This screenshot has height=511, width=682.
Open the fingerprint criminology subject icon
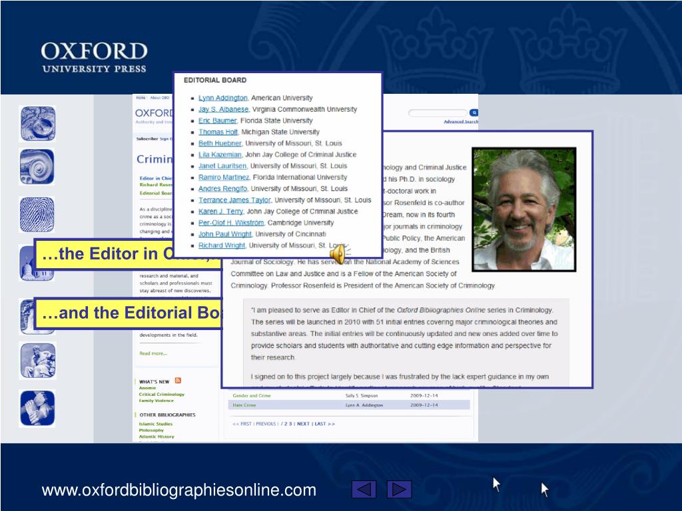pyautogui.click(x=37, y=215)
